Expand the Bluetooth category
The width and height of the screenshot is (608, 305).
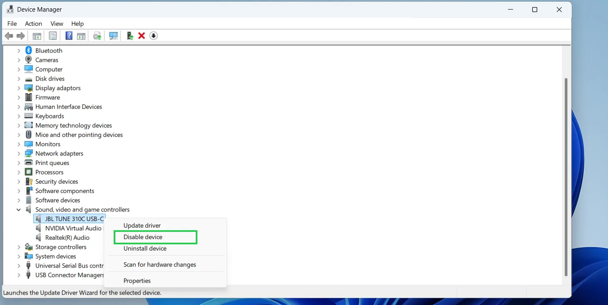19,50
